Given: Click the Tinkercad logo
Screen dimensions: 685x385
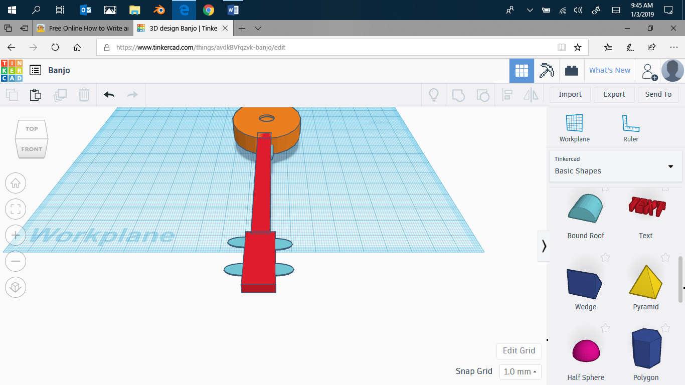Looking at the screenshot, I should [x=12, y=70].
